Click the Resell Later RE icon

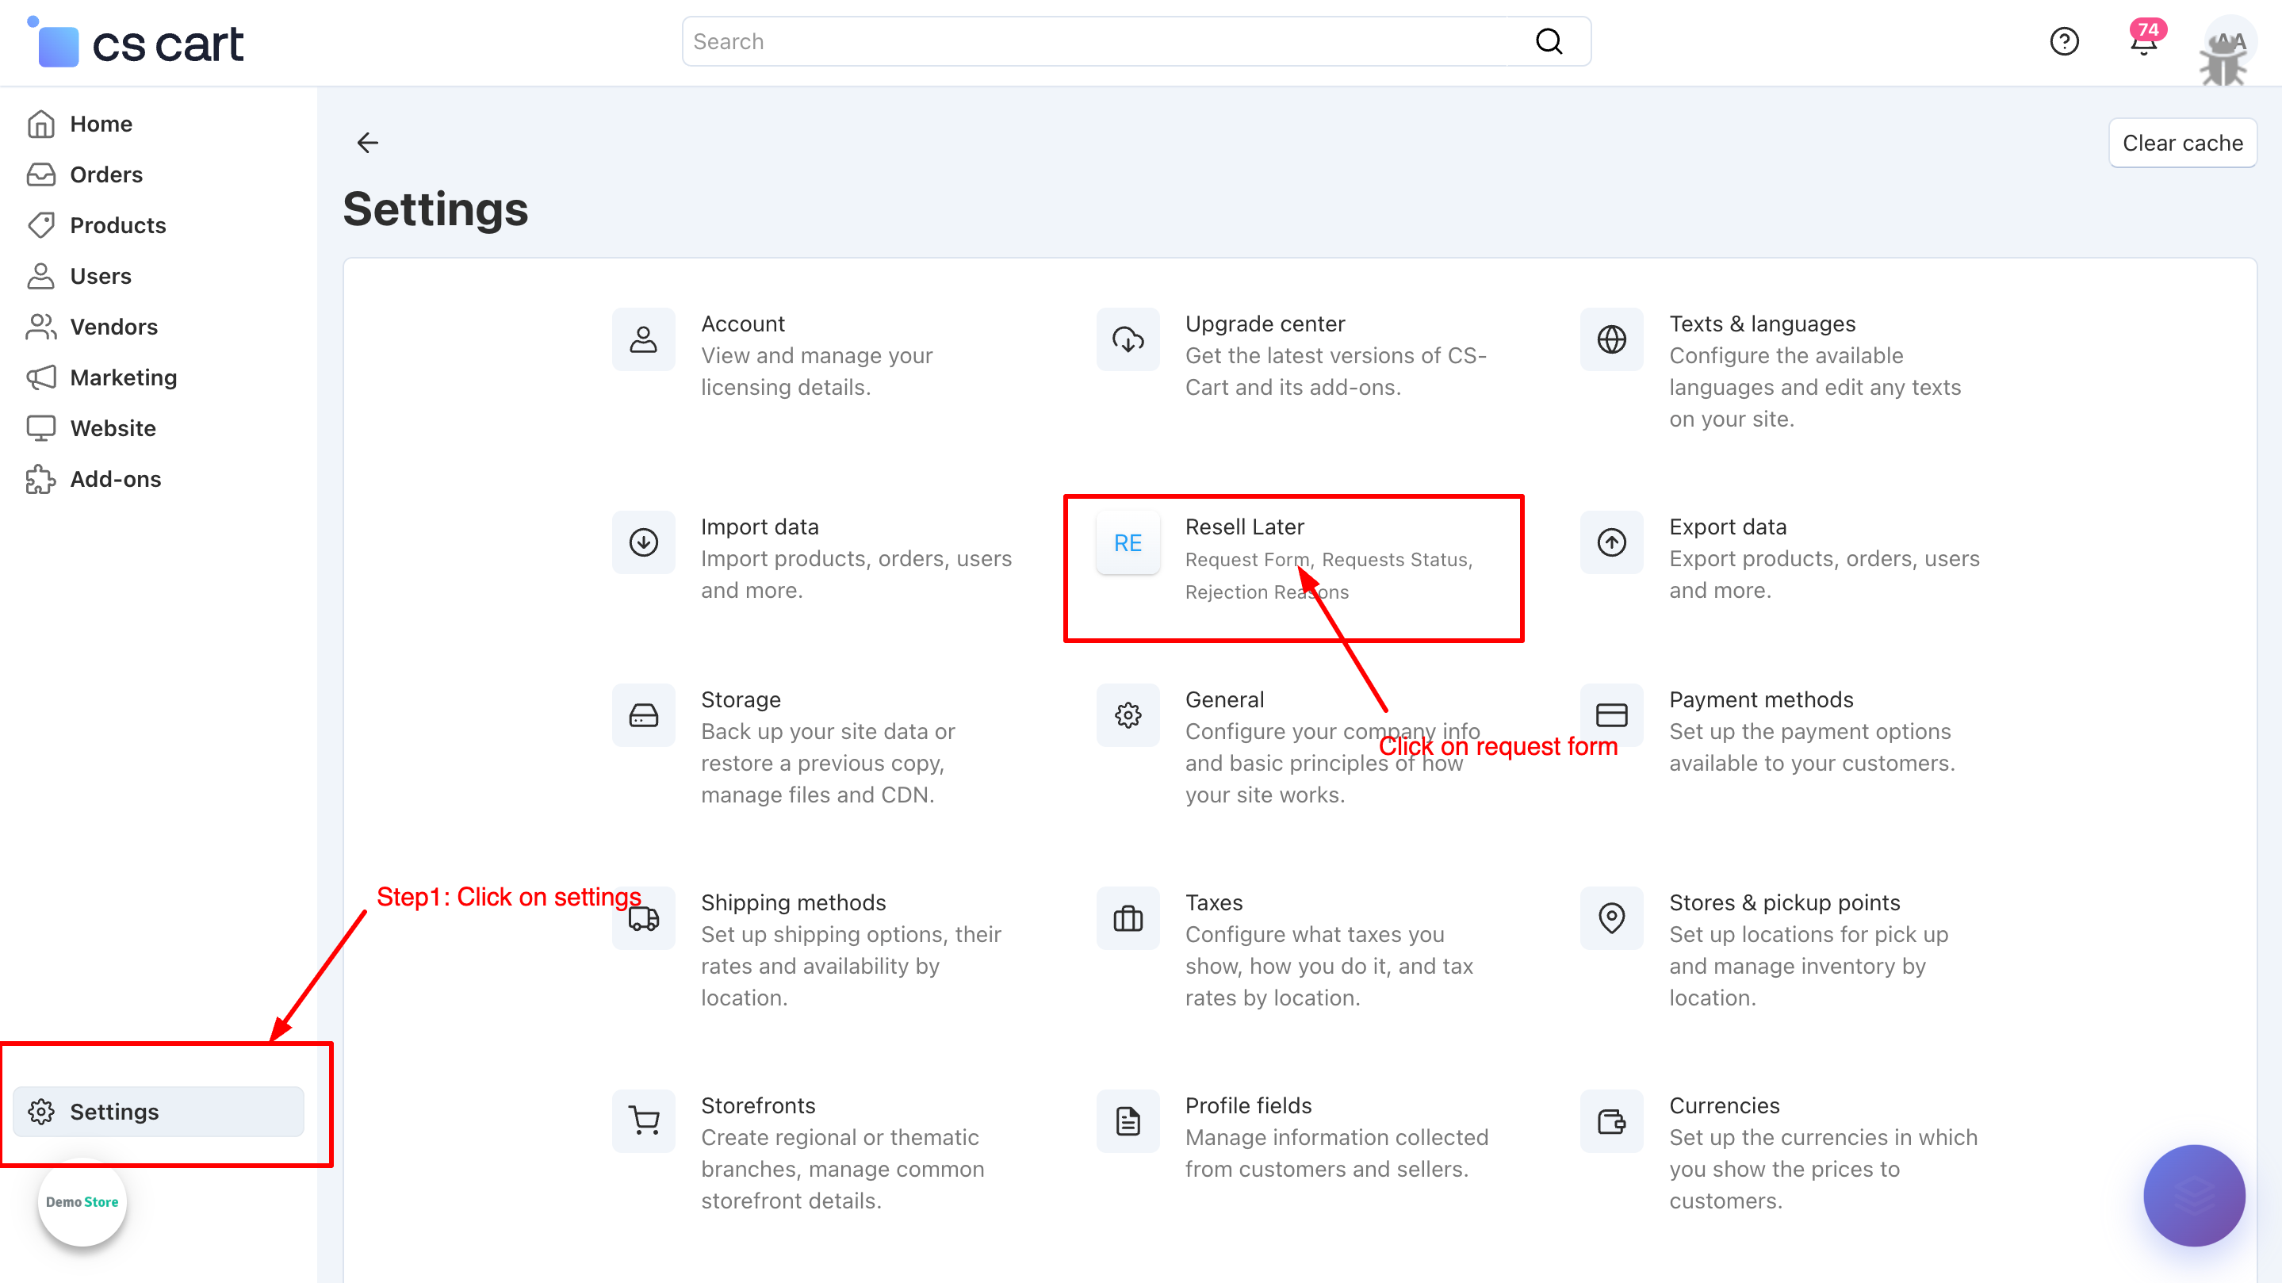pyautogui.click(x=1127, y=542)
